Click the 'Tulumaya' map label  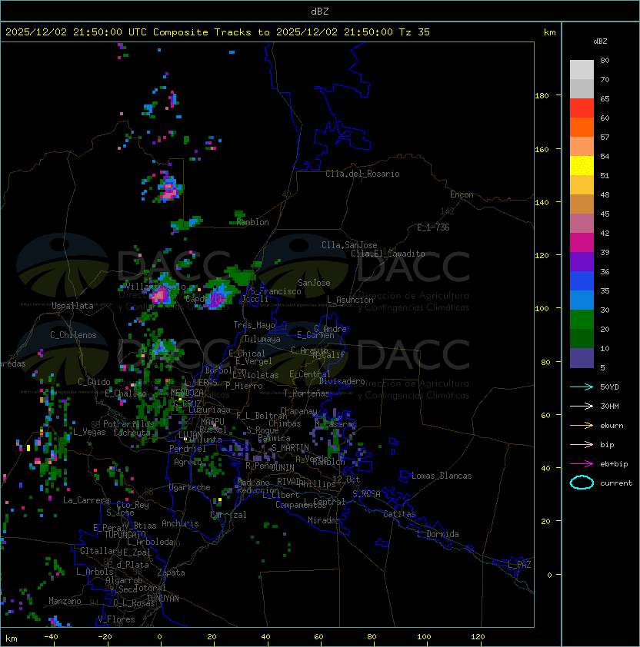point(262,339)
